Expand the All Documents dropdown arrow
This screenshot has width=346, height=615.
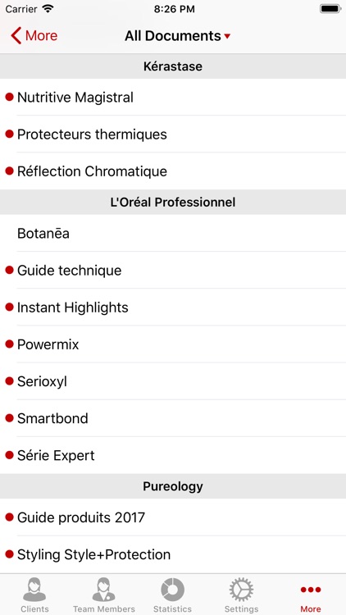(x=227, y=36)
